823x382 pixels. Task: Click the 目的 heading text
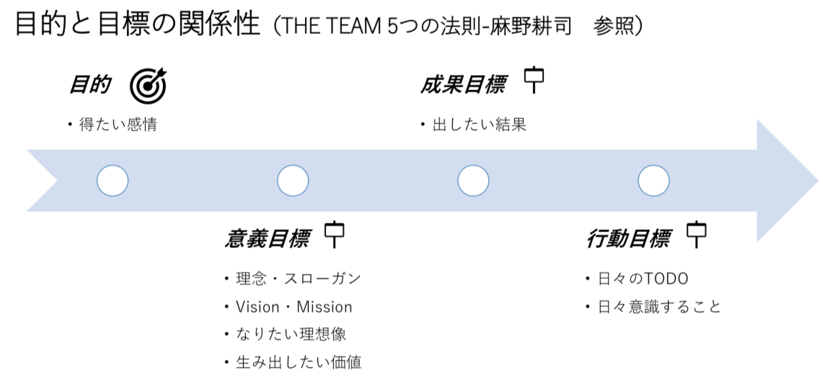(90, 85)
